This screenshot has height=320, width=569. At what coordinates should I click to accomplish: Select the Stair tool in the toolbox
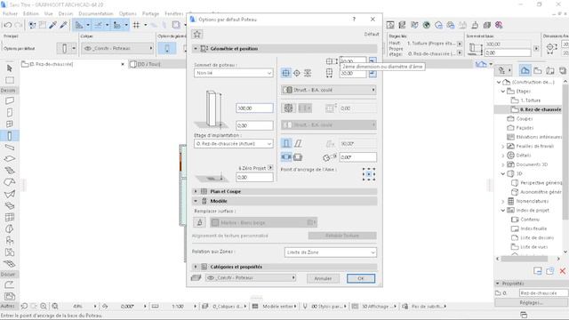pyautogui.click(x=10, y=171)
